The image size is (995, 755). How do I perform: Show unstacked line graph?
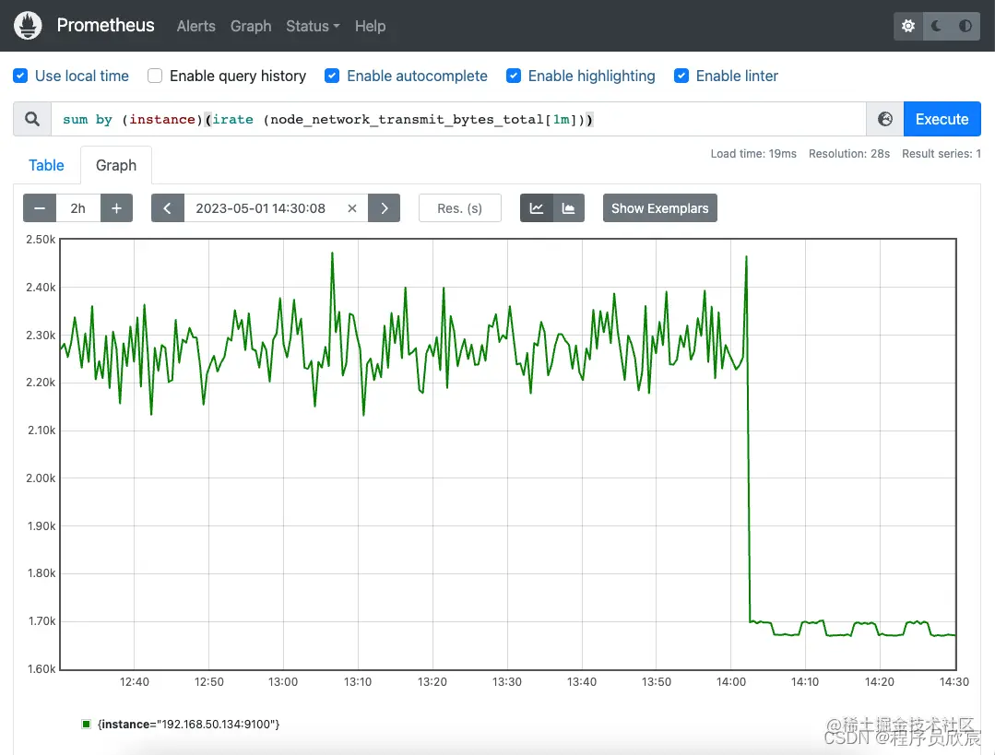click(x=536, y=208)
